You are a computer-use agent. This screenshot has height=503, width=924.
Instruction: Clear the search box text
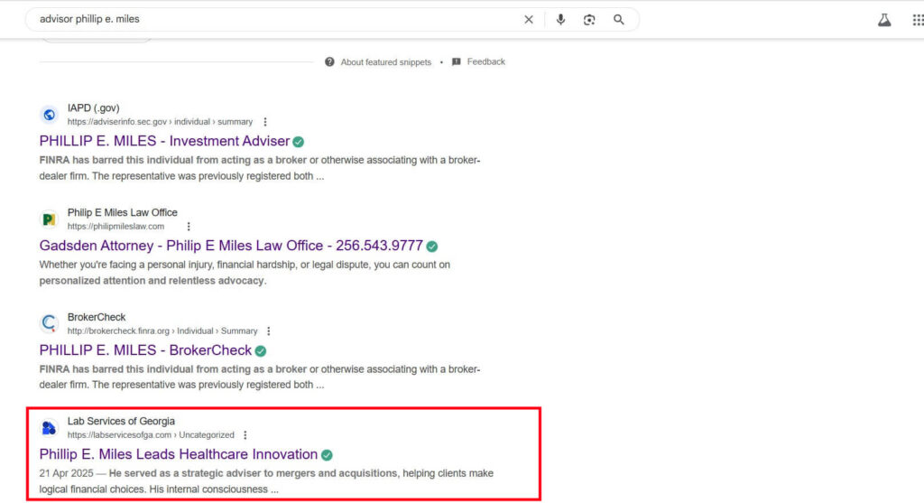529,20
